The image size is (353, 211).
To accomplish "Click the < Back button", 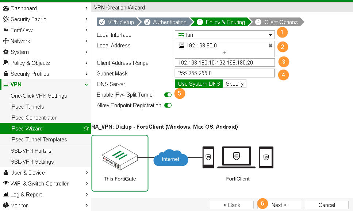I will (x=232, y=205).
